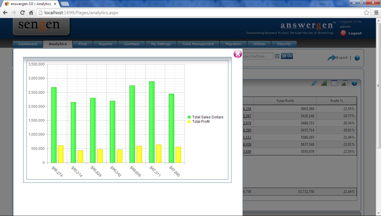
Task: Click the Logout link
Action: pyautogui.click(x=355, y=33)
